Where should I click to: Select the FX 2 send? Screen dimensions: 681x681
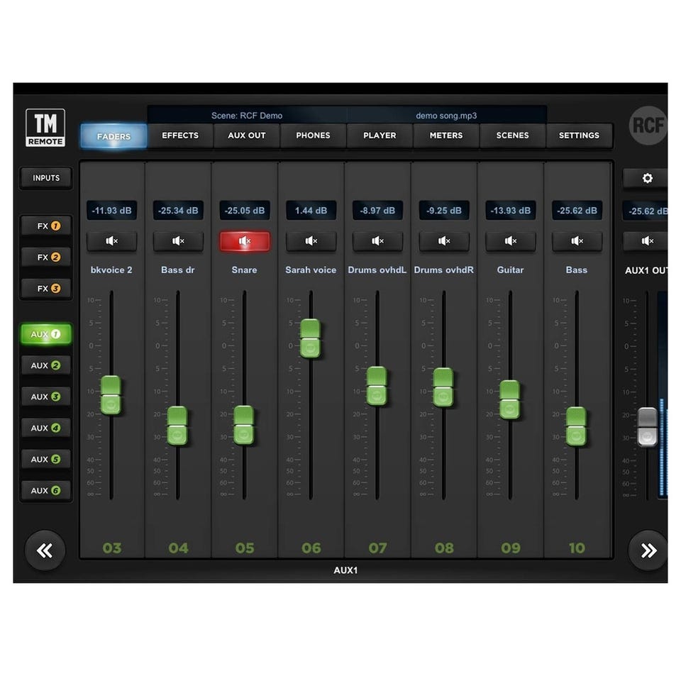pyautogui.click(x=46, y=257)
